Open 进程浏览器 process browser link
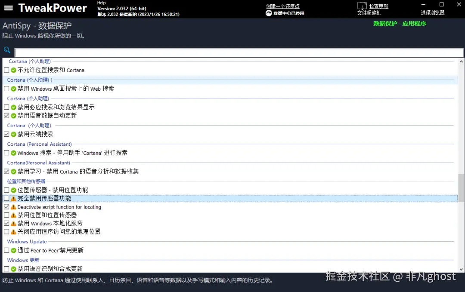This screenshot has height=292, width=465. click(x=433, y=13)
